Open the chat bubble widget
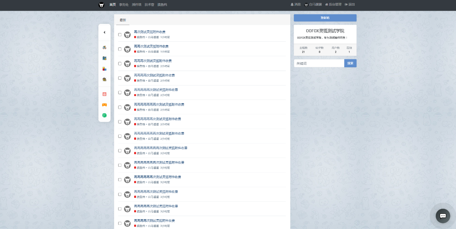Viewport: 456px width, 229px height. pos(443,216)
